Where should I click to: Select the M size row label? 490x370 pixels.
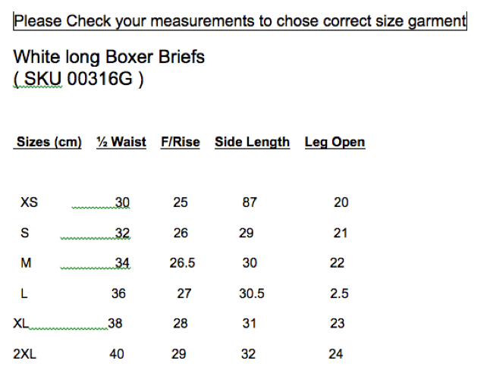click(x=26, y=263)
